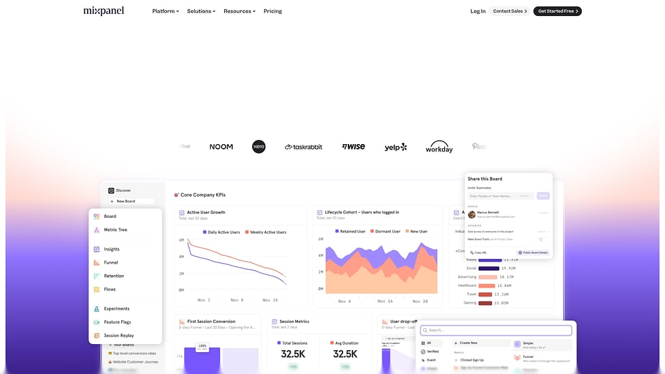The image size is (665, 374).
Task: Open the Solutions dropdown menu
Action: [x=201, y=11]
